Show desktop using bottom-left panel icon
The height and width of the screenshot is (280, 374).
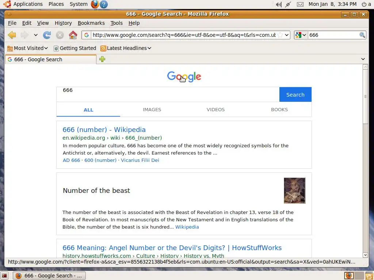(4, 276)
